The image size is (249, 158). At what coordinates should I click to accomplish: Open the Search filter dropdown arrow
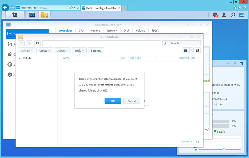click(x=169, y=43)
